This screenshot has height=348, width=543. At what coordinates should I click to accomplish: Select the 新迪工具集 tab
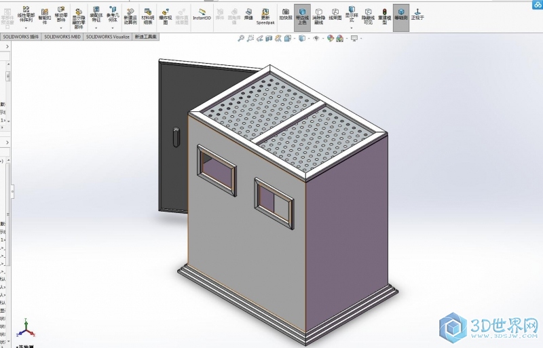pos(146,37)
